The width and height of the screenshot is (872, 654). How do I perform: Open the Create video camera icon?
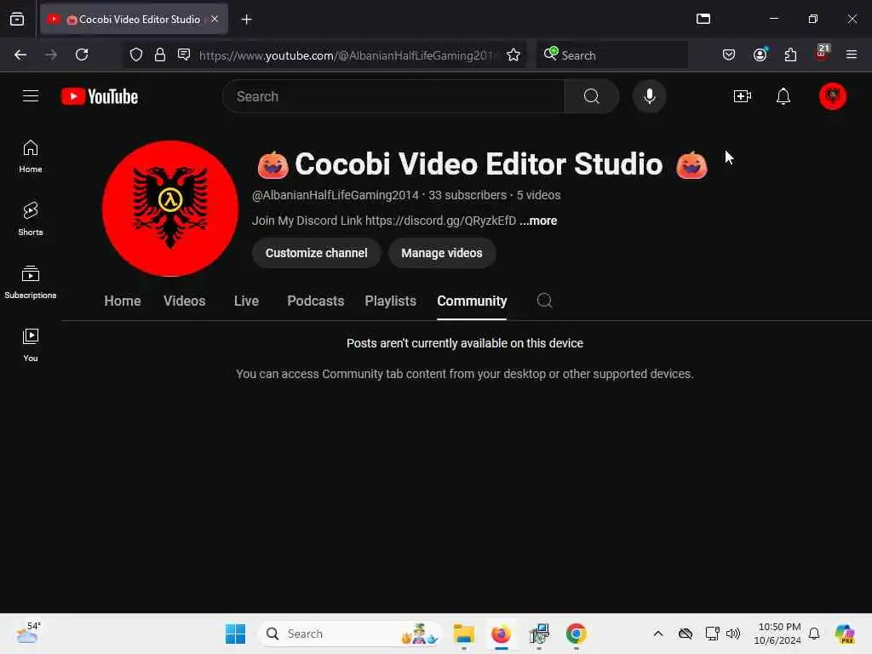click(x=742, y=96)
